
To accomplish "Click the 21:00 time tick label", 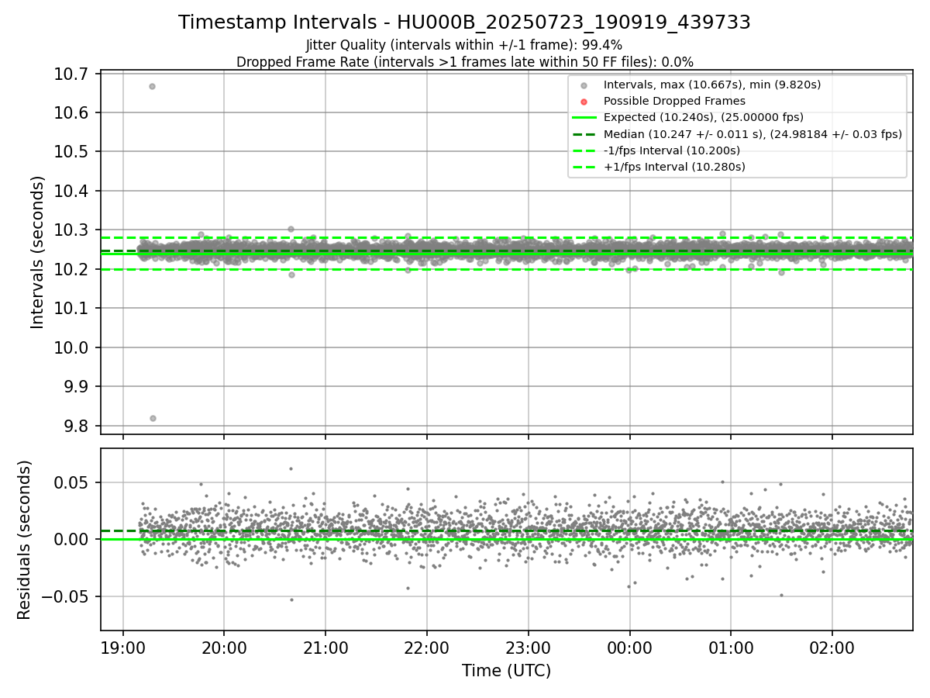I will click(x=325, y=648).
